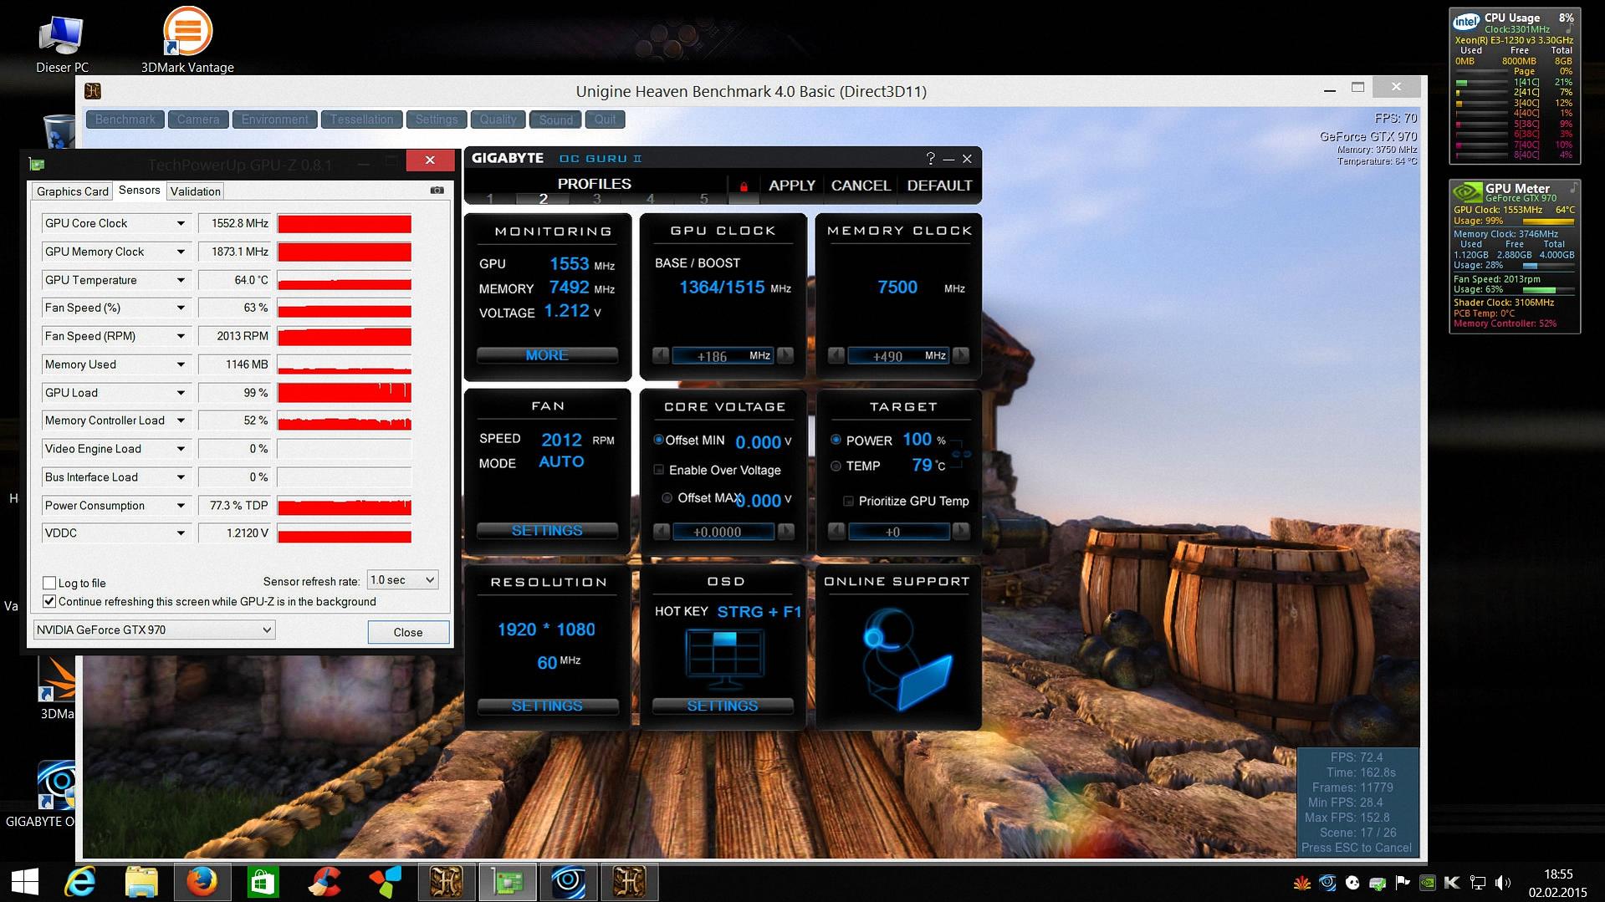
Task: Open 3DMark Vantage desktop shortcut
Action: point(187,40)
